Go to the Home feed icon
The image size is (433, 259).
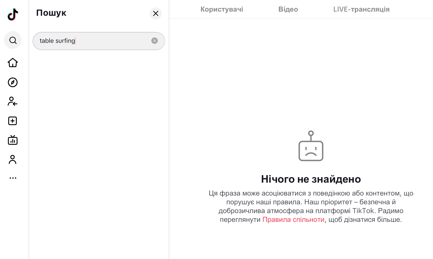point(13,63)
